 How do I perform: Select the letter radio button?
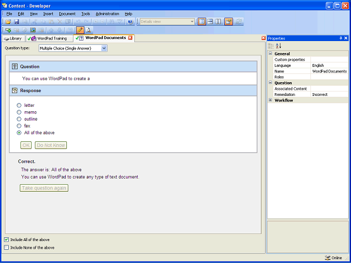pyautogui.click(x=19, y=105)
